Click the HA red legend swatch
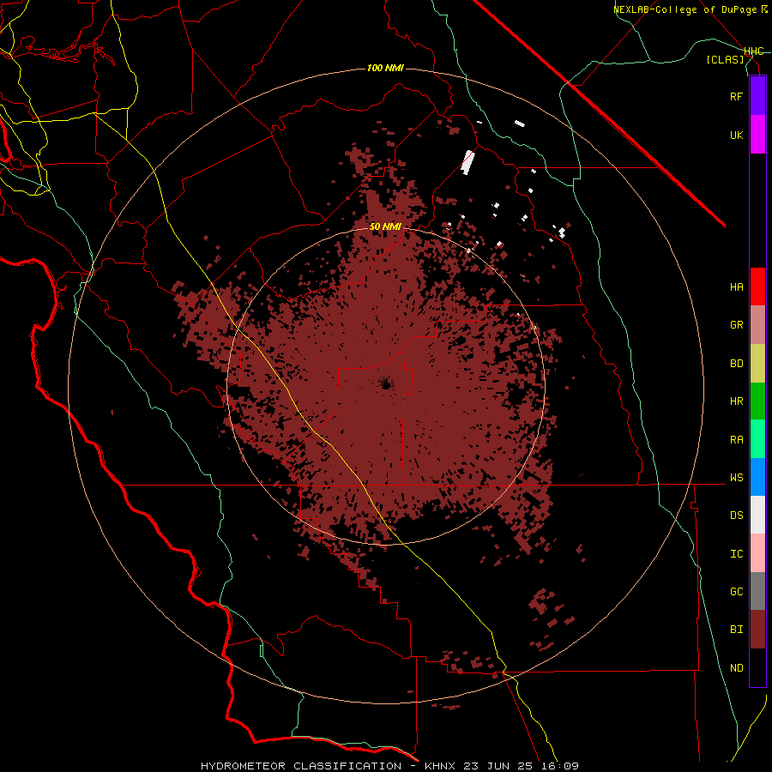Viewport: 772px width, 772px height. pyautogui.click(x=757, y=286)
